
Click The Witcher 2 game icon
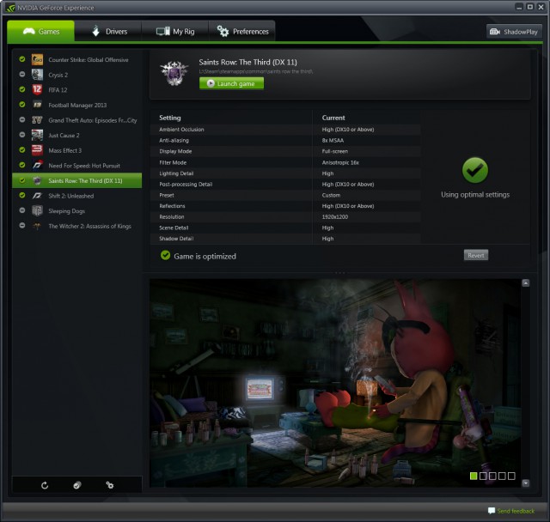[x=37, y=226]
